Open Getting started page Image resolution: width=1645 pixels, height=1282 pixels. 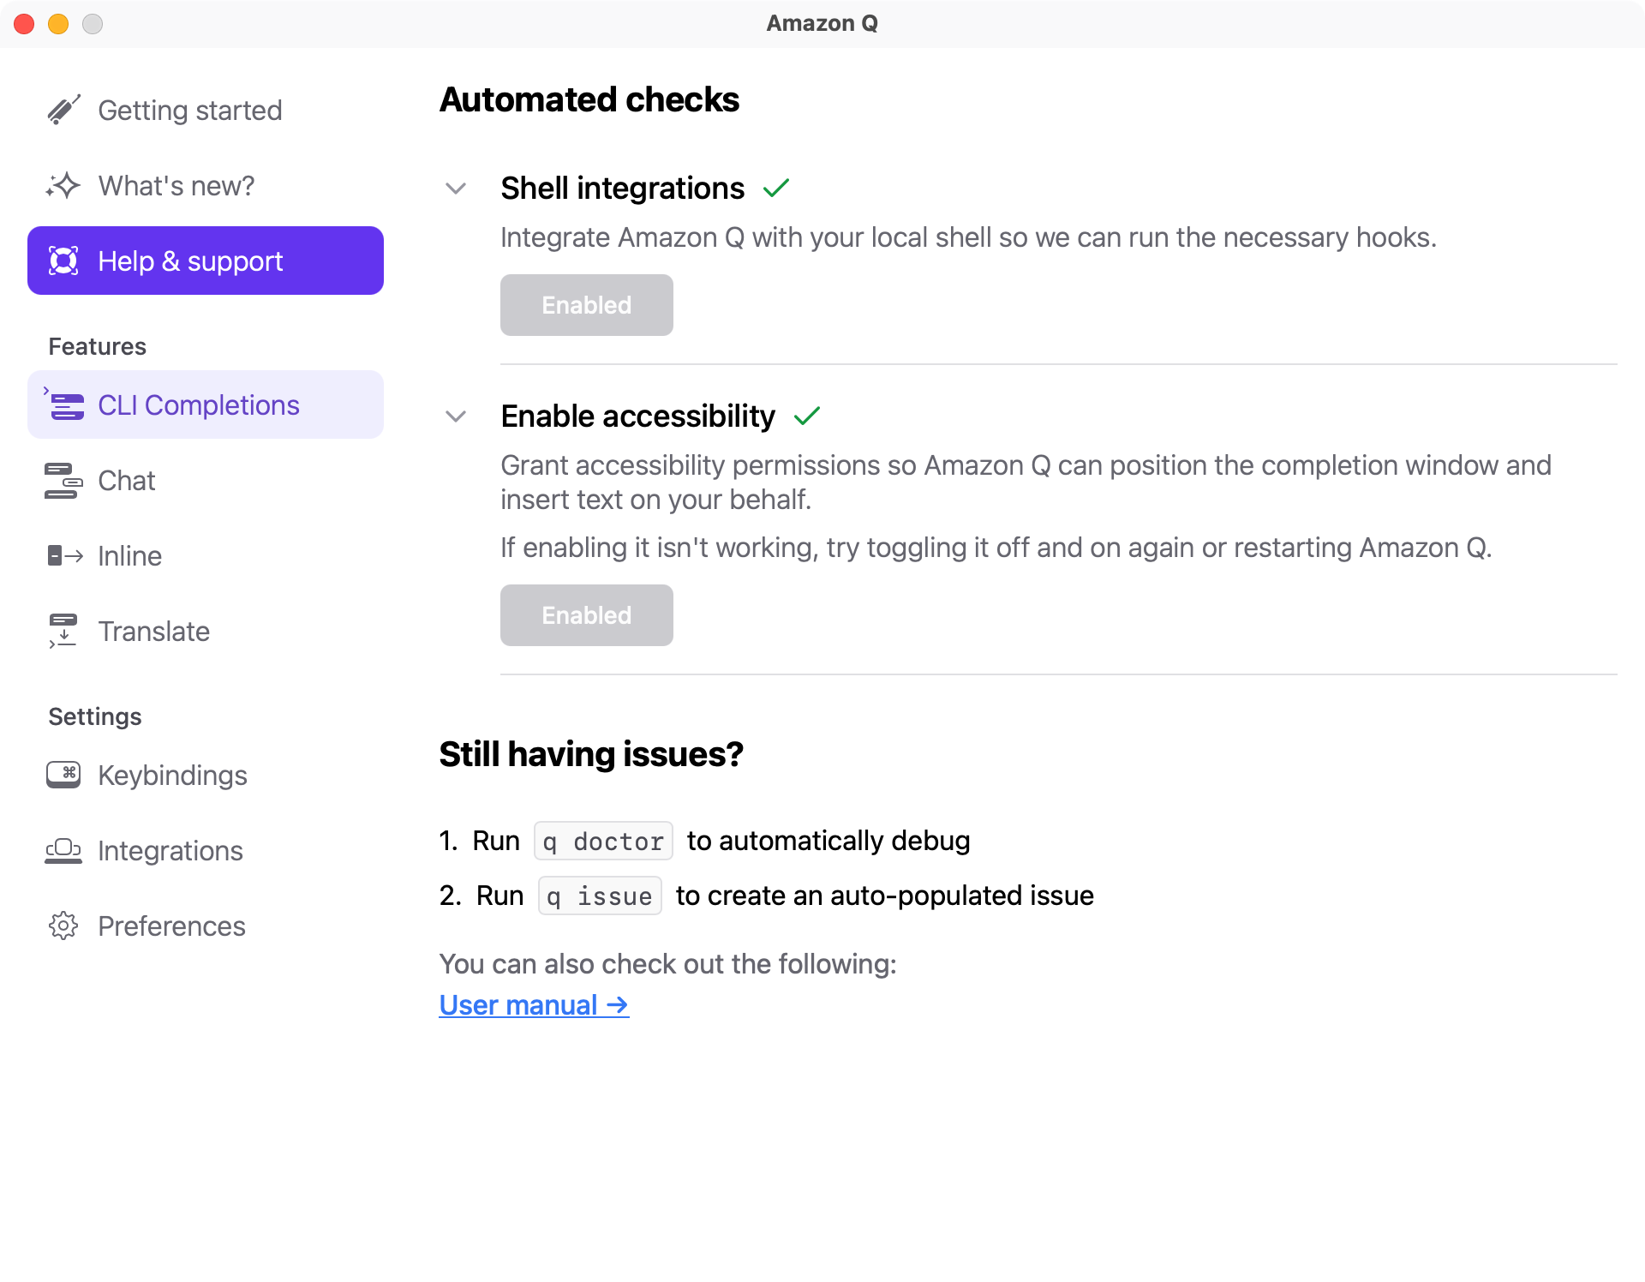[206, 110]
